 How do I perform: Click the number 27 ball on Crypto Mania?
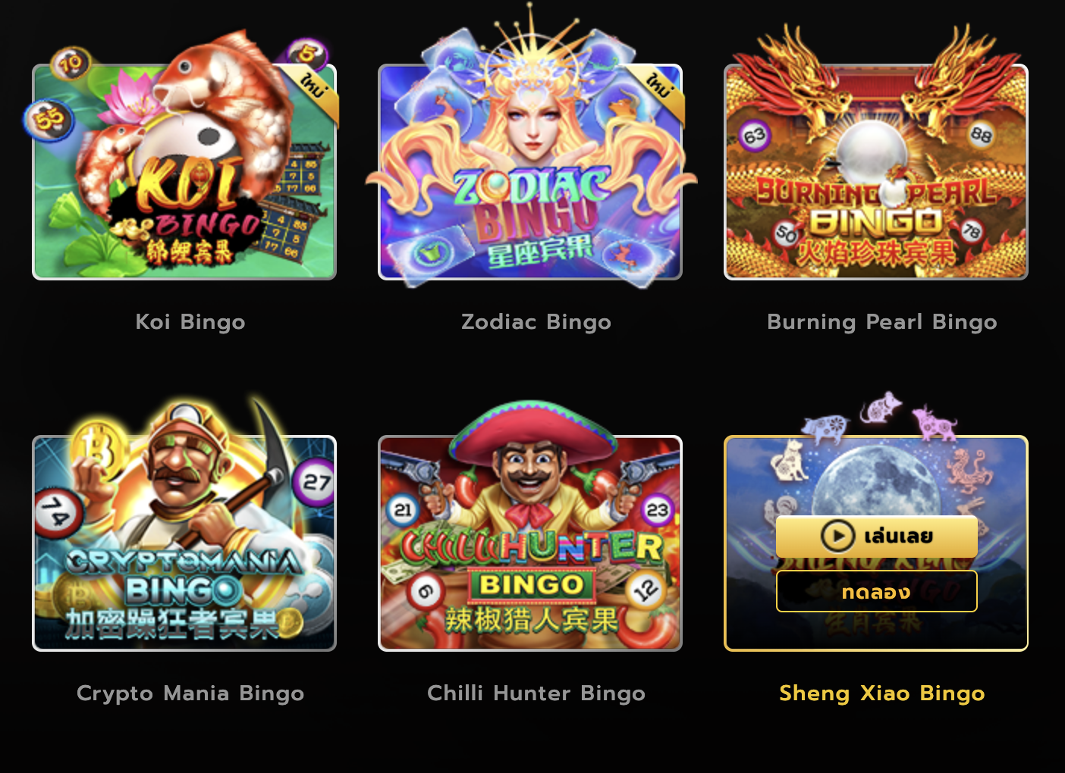pyautogui.click(x=316, y=482)
